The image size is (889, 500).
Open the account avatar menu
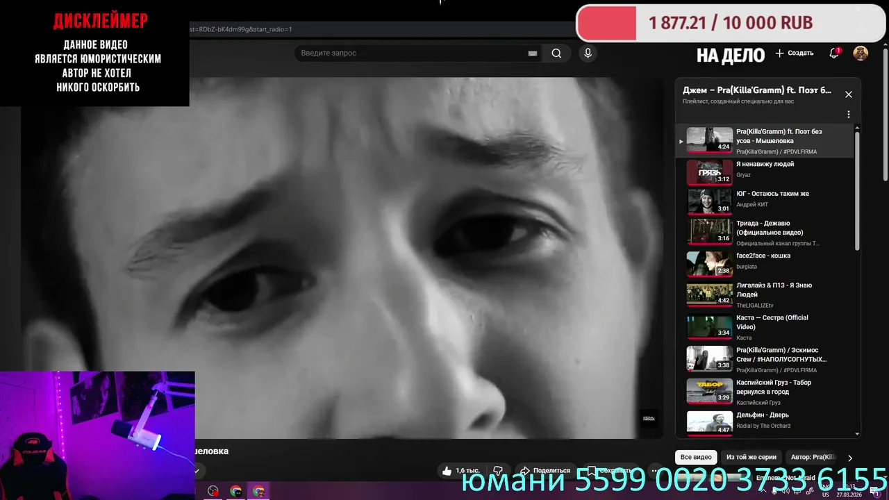point(861,53)
